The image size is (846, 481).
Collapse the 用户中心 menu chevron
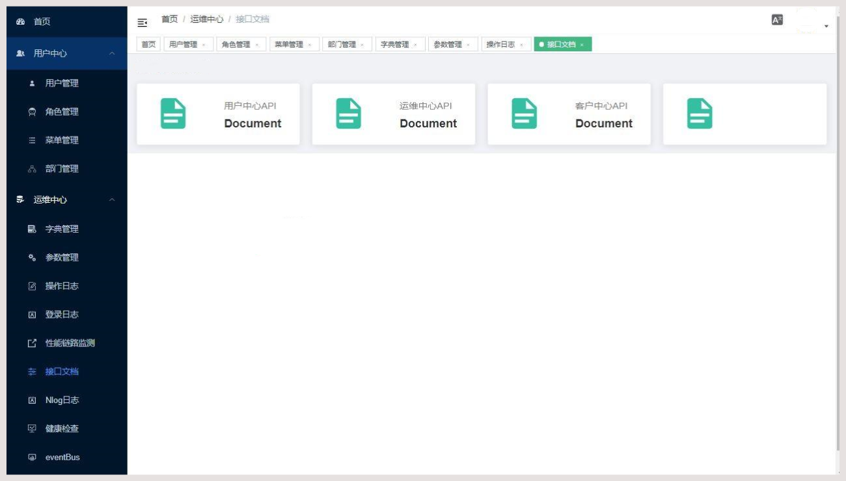tap(112, 53)
